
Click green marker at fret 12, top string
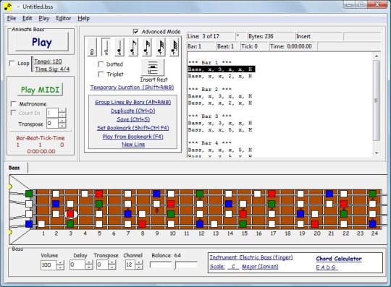click(200, 194)
